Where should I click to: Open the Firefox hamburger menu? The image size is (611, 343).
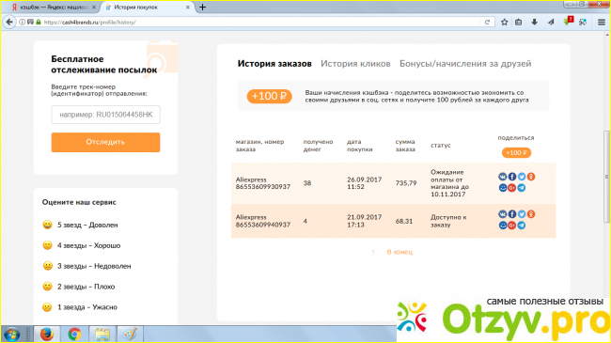[602, 23]
